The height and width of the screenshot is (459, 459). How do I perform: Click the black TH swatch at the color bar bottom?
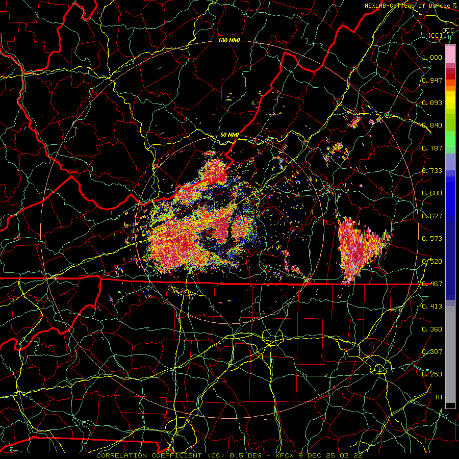click(450, 405)
